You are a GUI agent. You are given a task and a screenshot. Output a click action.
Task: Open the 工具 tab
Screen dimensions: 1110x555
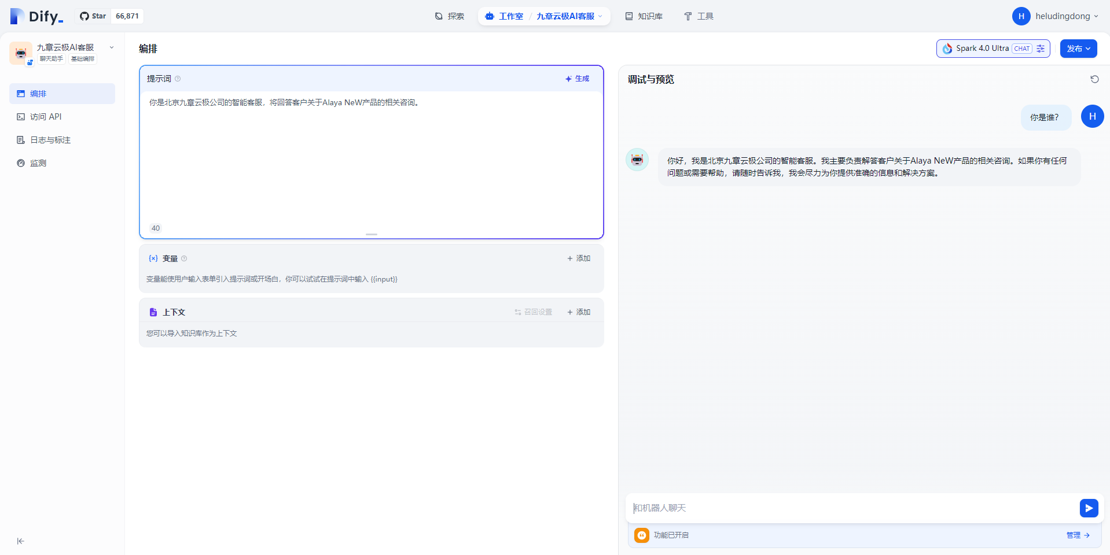(699, 16)
